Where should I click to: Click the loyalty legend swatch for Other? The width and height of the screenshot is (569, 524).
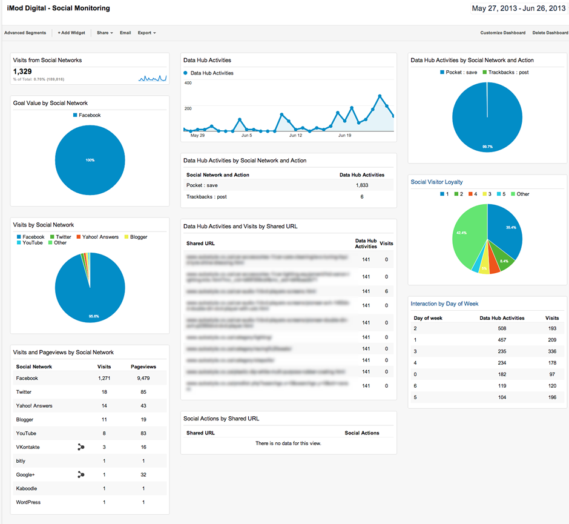[513, 194]
